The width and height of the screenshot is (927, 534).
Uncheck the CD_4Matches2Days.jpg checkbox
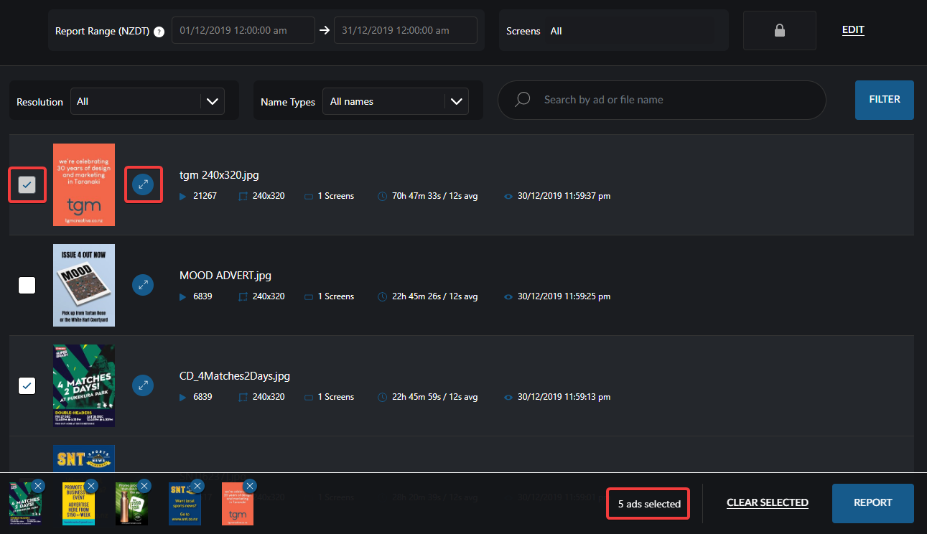[x=27, y=385]
